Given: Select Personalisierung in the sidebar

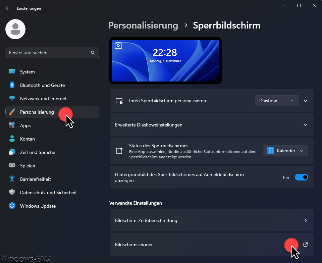Looking at the screenshot, I should pos(52,112).
